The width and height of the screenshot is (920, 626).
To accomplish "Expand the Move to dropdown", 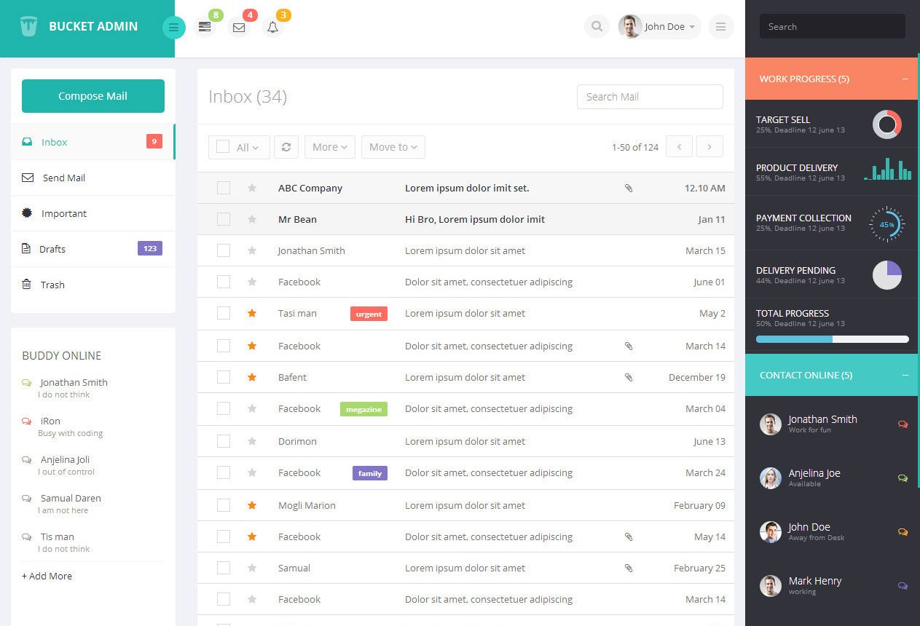I will (393, 147).
